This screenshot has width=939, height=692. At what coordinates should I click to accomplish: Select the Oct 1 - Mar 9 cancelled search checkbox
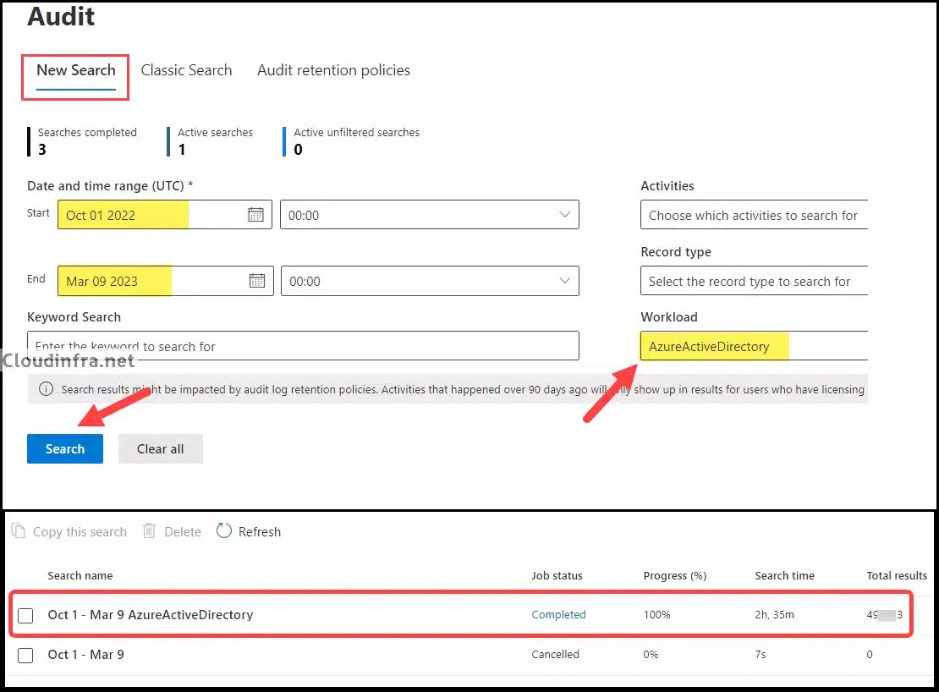25,655
